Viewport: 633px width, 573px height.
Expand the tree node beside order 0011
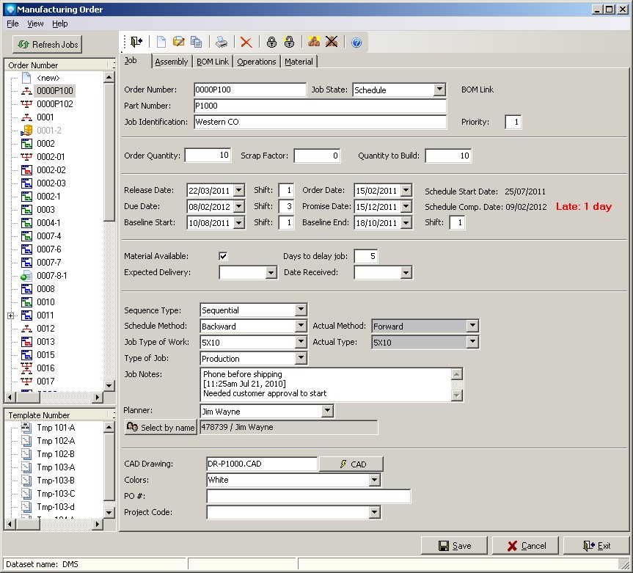coord(10,315)
